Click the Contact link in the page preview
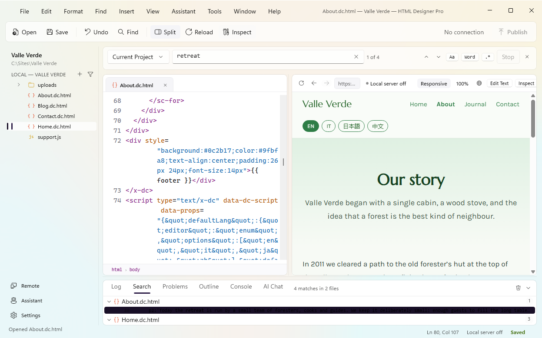This screenshot has height=338, width=542. point(508,104)
